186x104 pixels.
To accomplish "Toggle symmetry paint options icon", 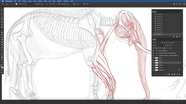I will coord(87,4).
